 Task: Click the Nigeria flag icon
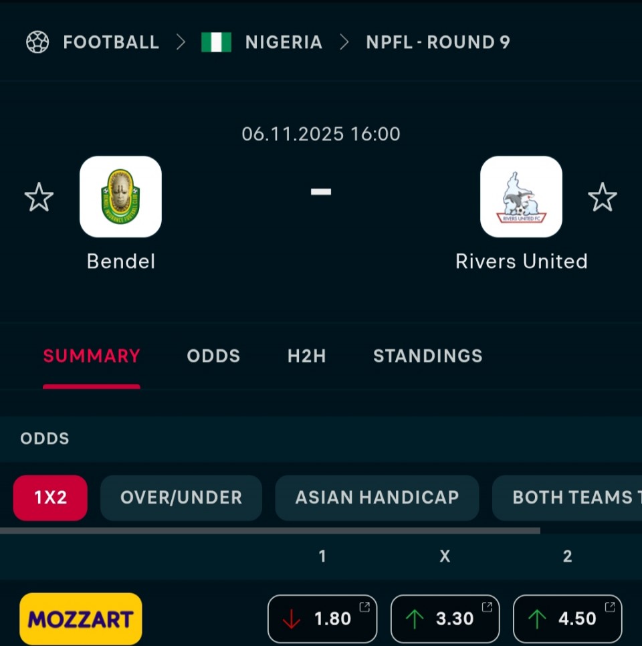[216, 42]
